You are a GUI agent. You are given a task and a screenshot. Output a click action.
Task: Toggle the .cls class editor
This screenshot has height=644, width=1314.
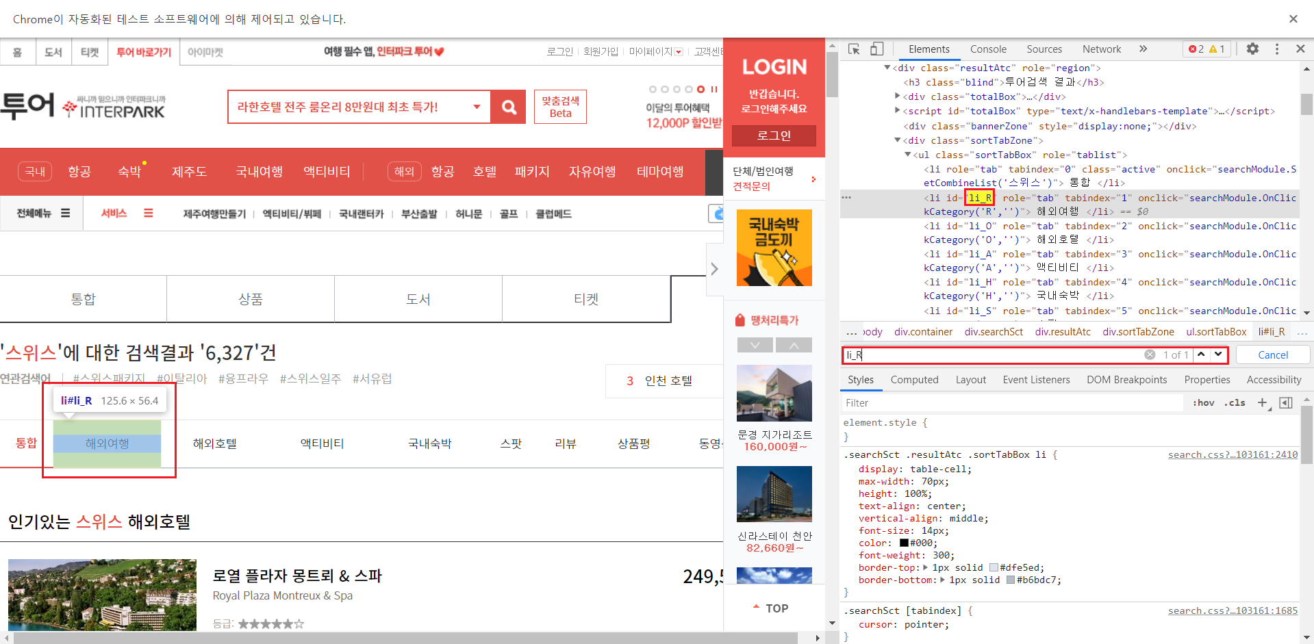click(x=1235, y=403)
